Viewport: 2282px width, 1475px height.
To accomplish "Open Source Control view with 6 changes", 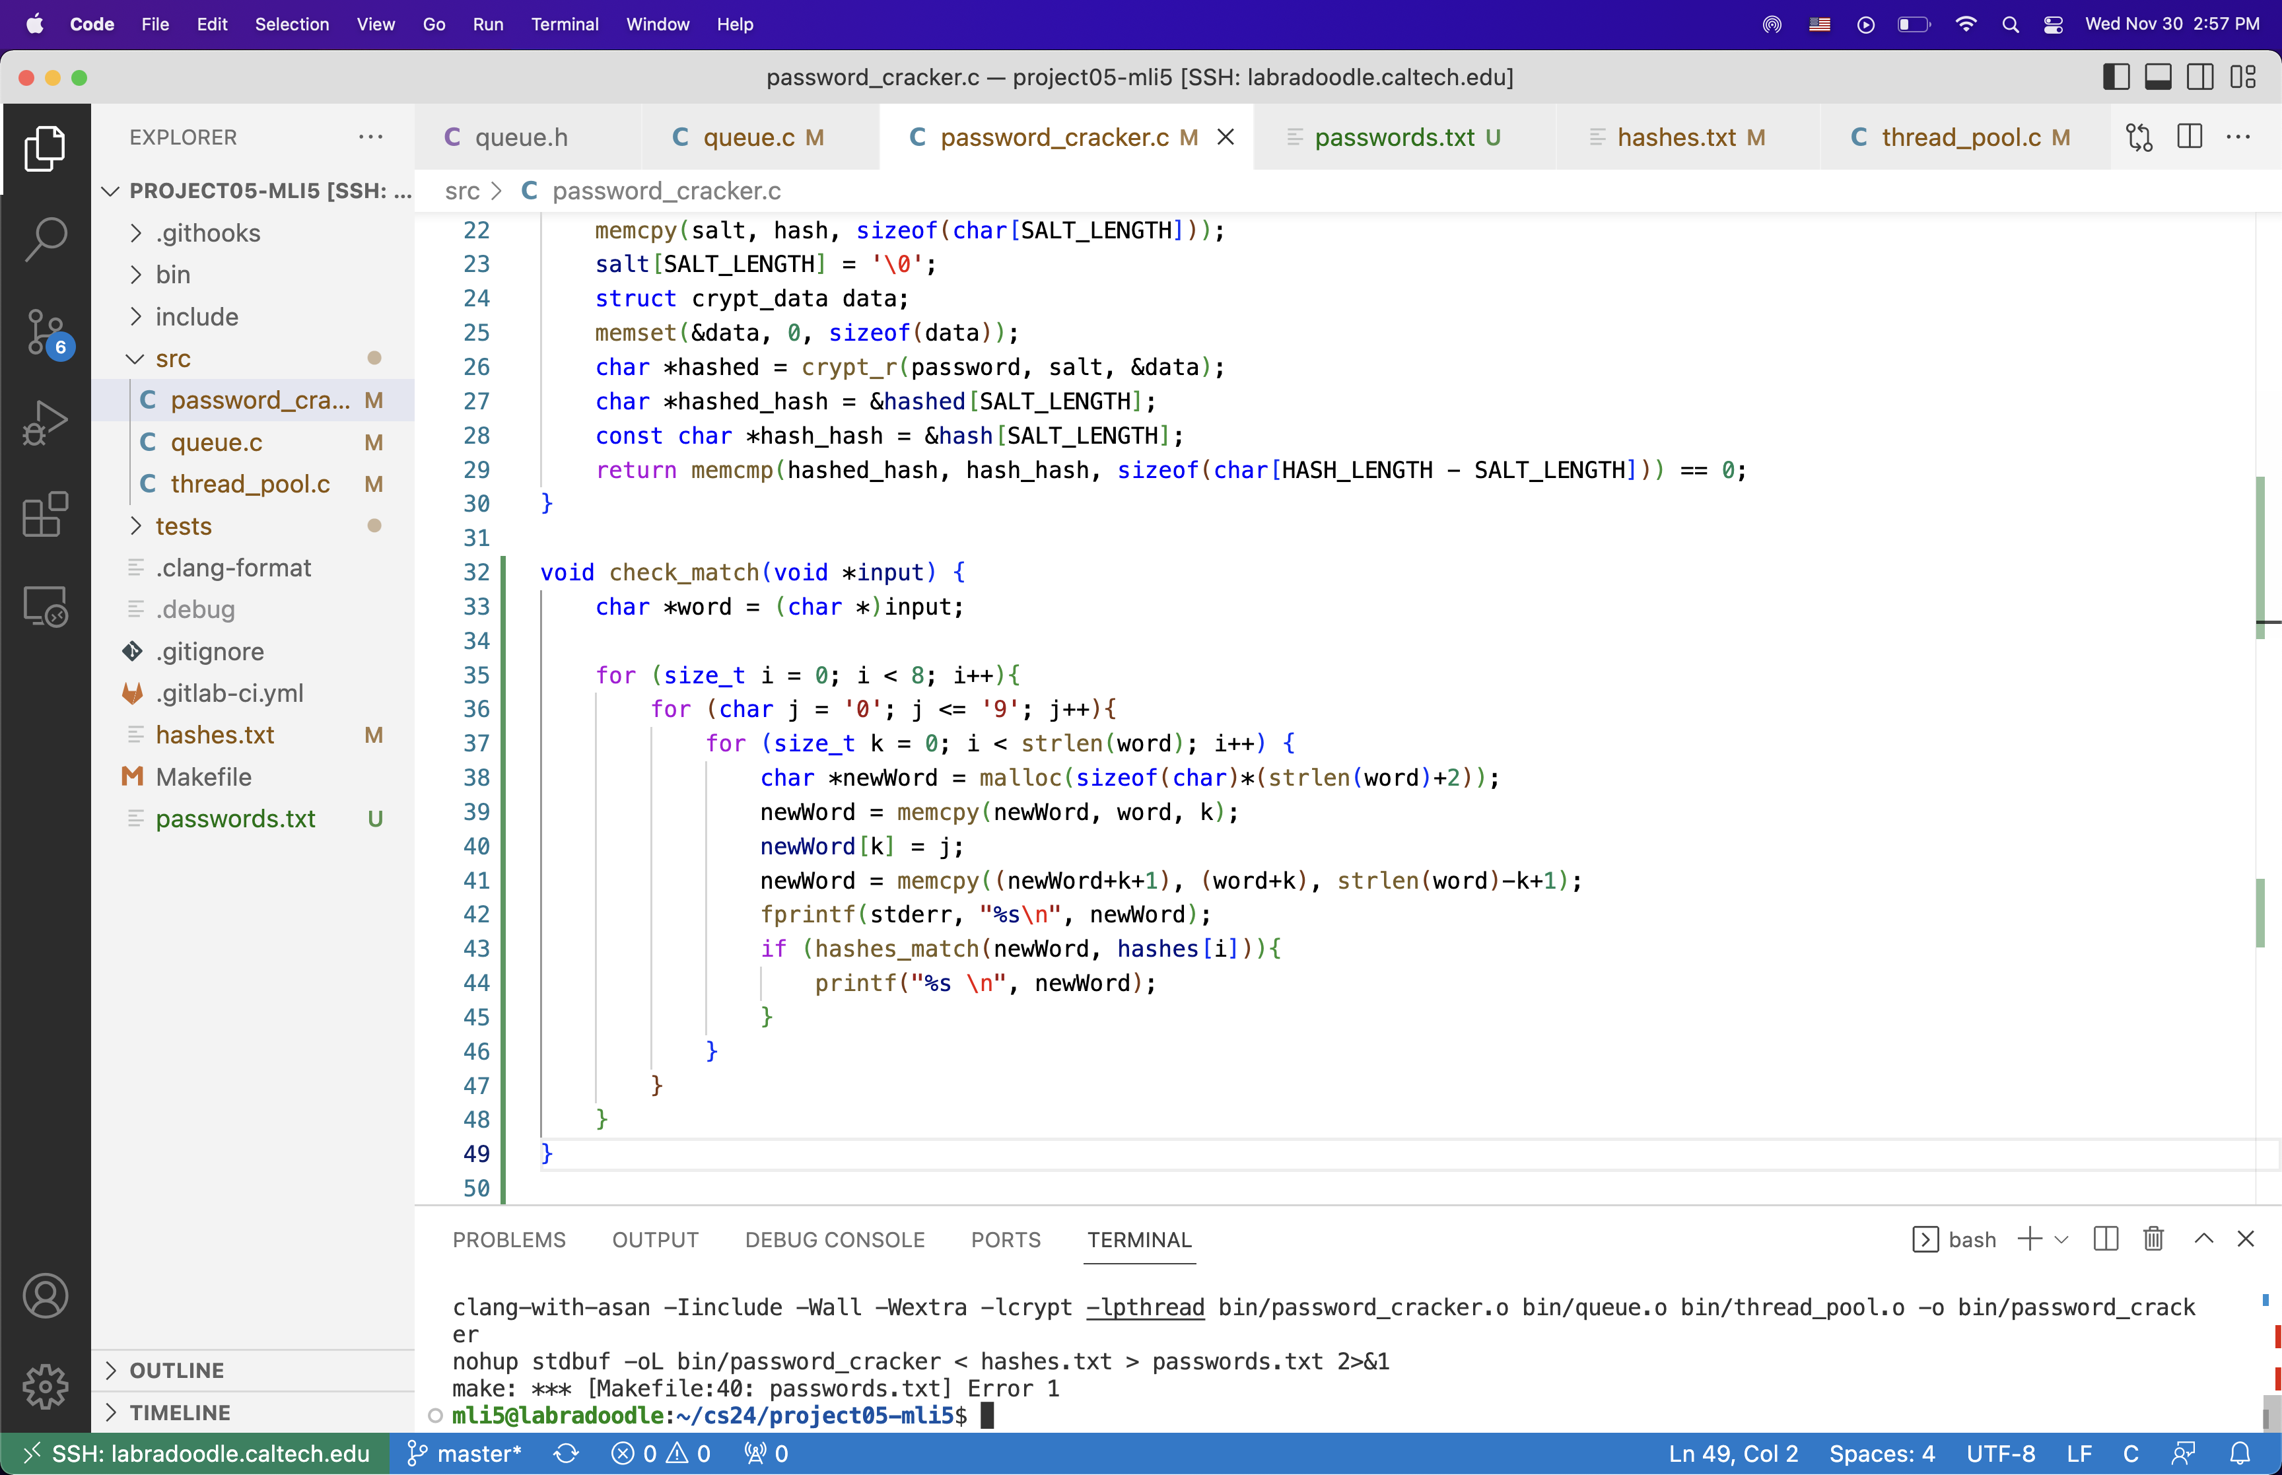I will (x=45, y=331).
